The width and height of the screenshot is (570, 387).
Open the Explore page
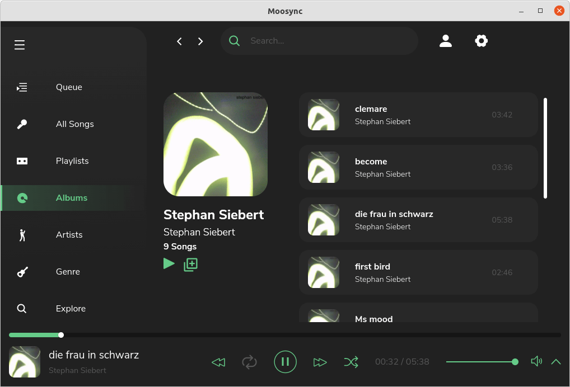pyautogui.click(x=71, y=309)
